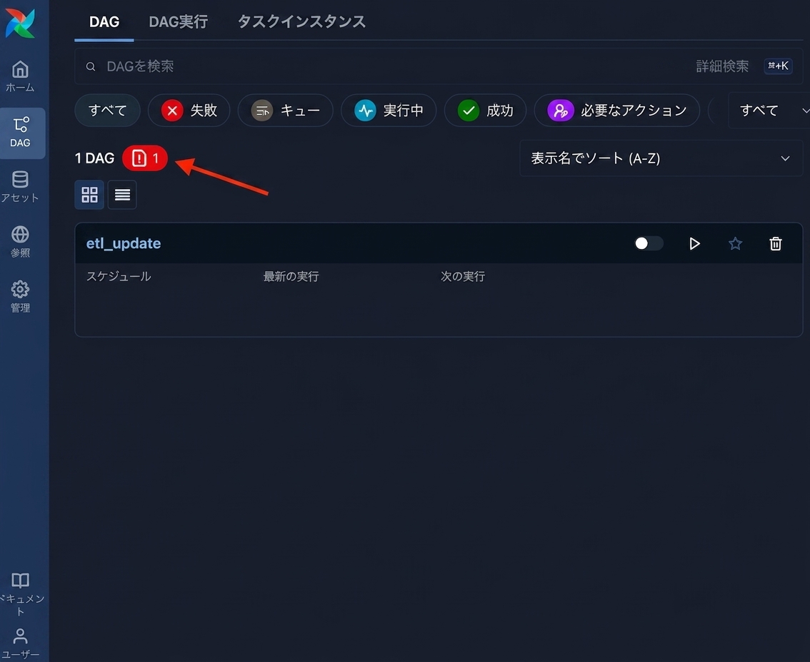Open the etl_update DAG link

pyautogui.click(x=124, y=243)
